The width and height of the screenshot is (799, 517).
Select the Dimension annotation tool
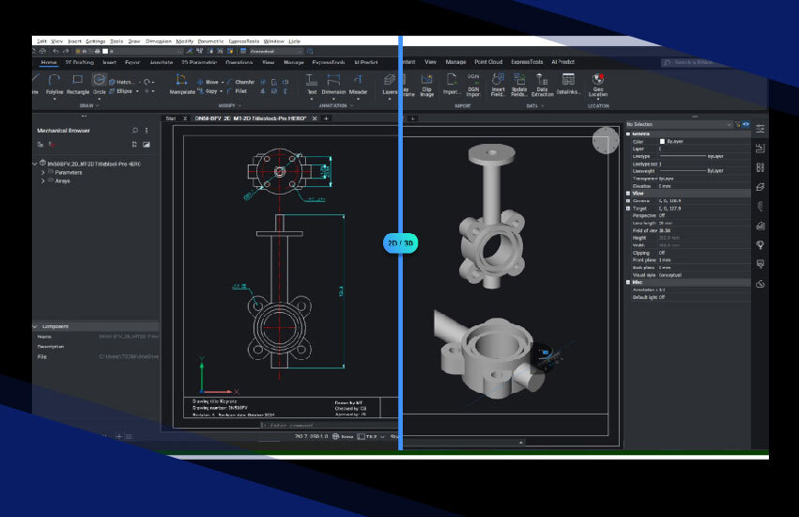333,85
